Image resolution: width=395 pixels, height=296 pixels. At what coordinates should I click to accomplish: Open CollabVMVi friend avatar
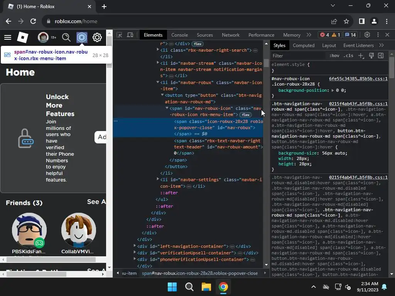click(79, 230)
